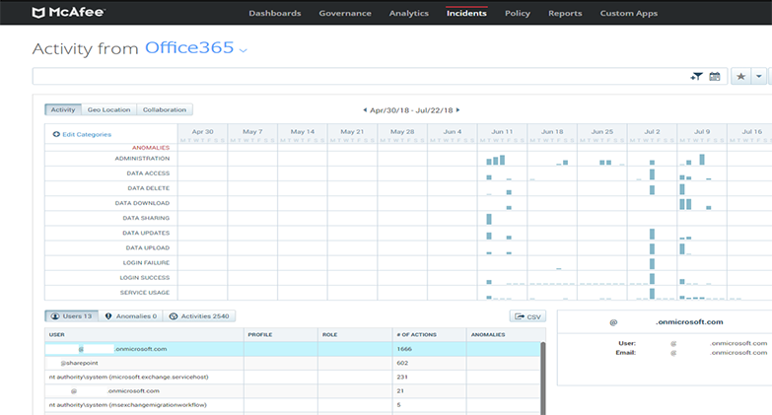772x415 pixels.
Task: Select the DATA ACCESS category row
Action: pos(148,173)
